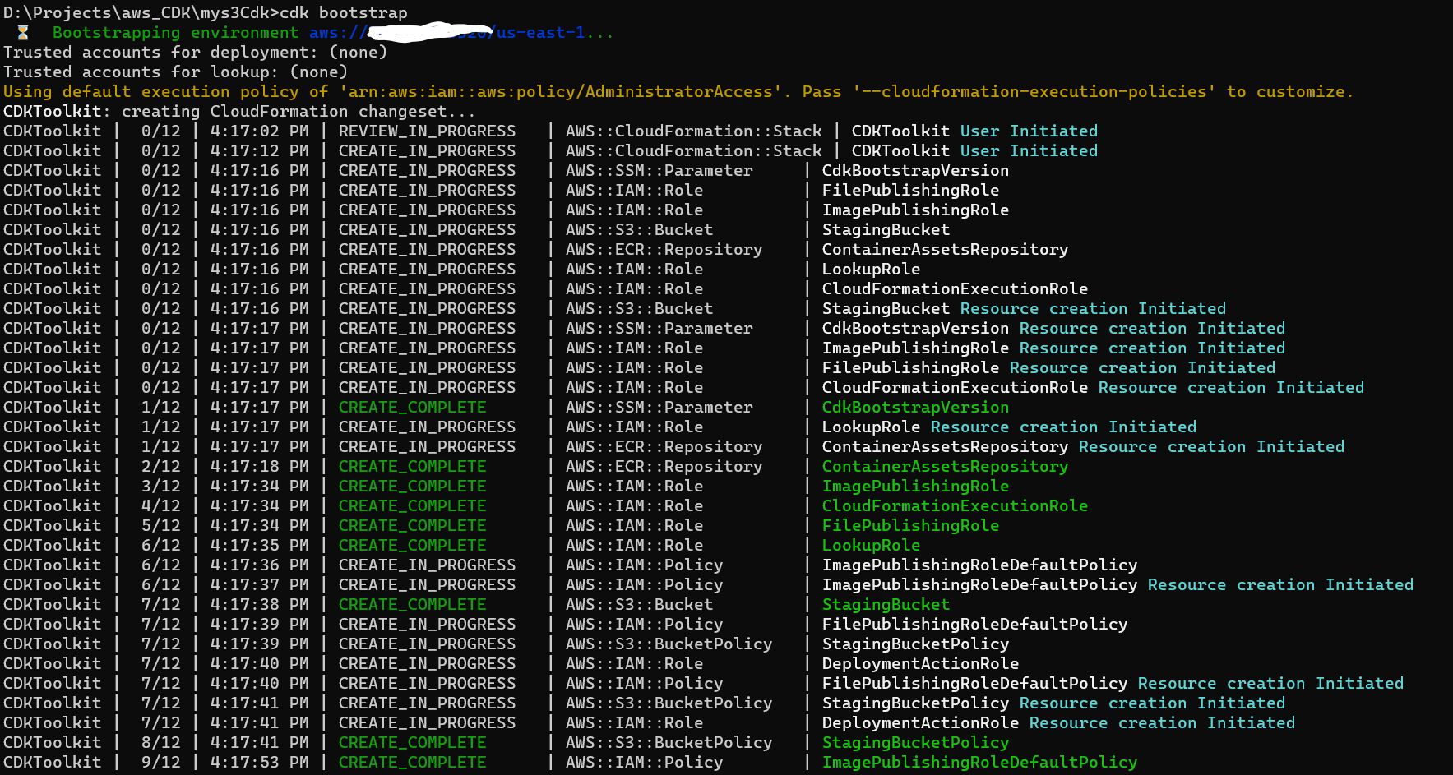
Task: Click AWS::ECR::Repository in the 2/12 row
Action: (664, 467)
